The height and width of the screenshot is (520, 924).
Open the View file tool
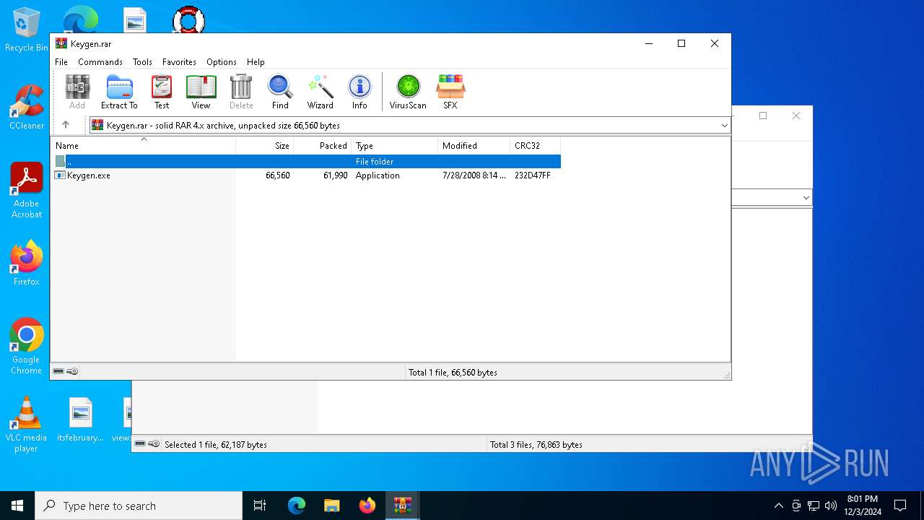tap(201, 92)
